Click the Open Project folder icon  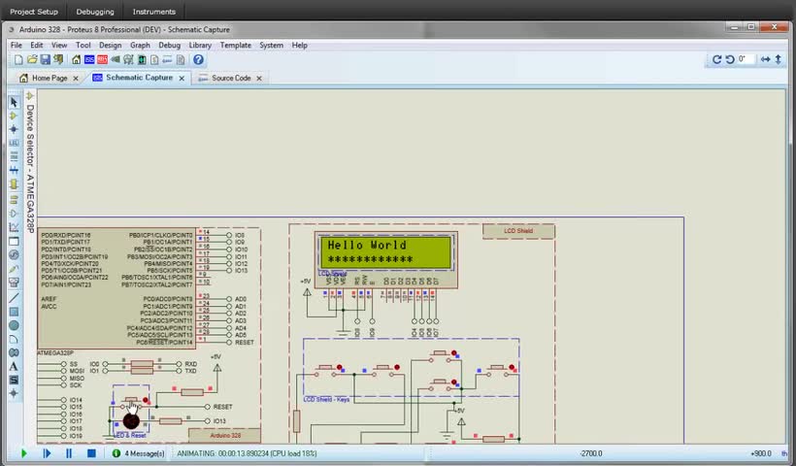[32, 60]
